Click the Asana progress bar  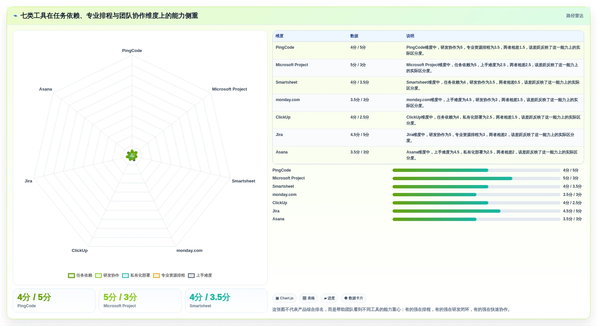point(476,219)
